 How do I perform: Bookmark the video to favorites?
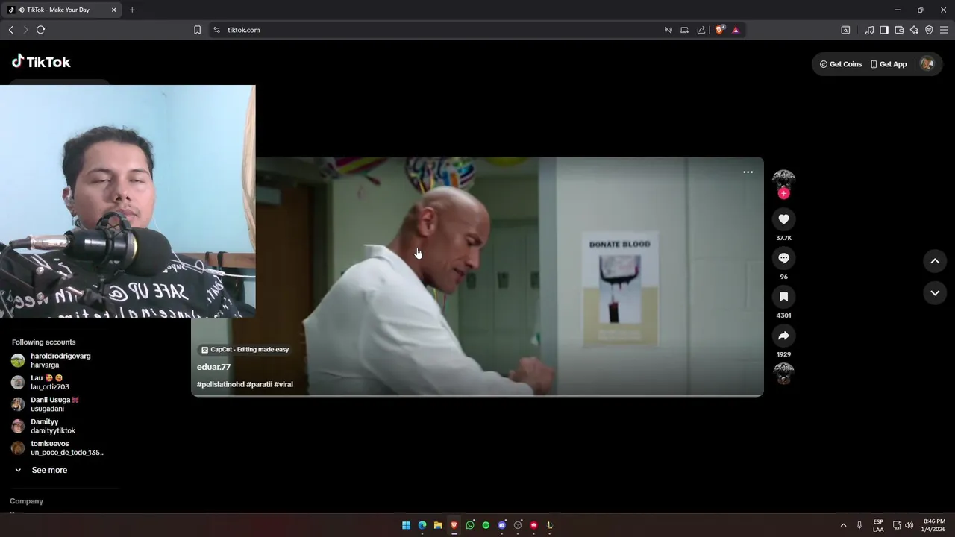(x=783, y=297)
